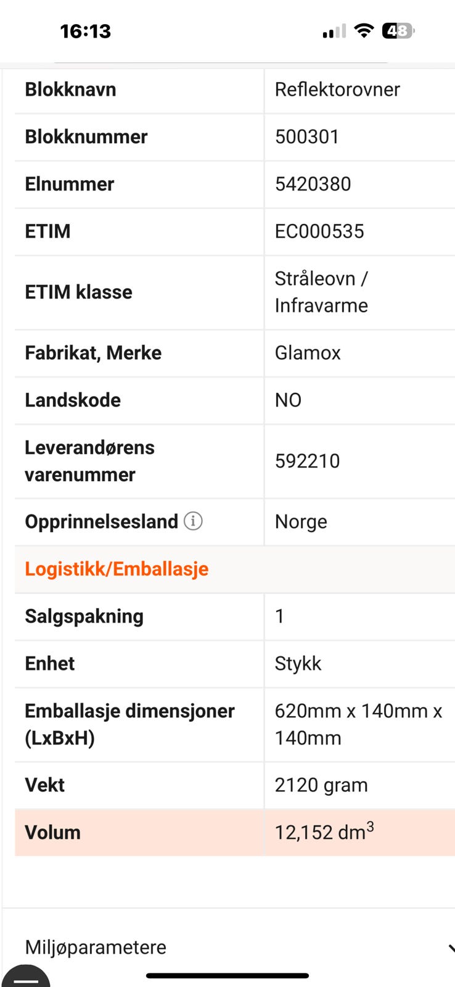Click the chevron arrow next to Miljøparametere
This screenshot has height=987, width=455.
pyautogui.click(x=451, y=948)
